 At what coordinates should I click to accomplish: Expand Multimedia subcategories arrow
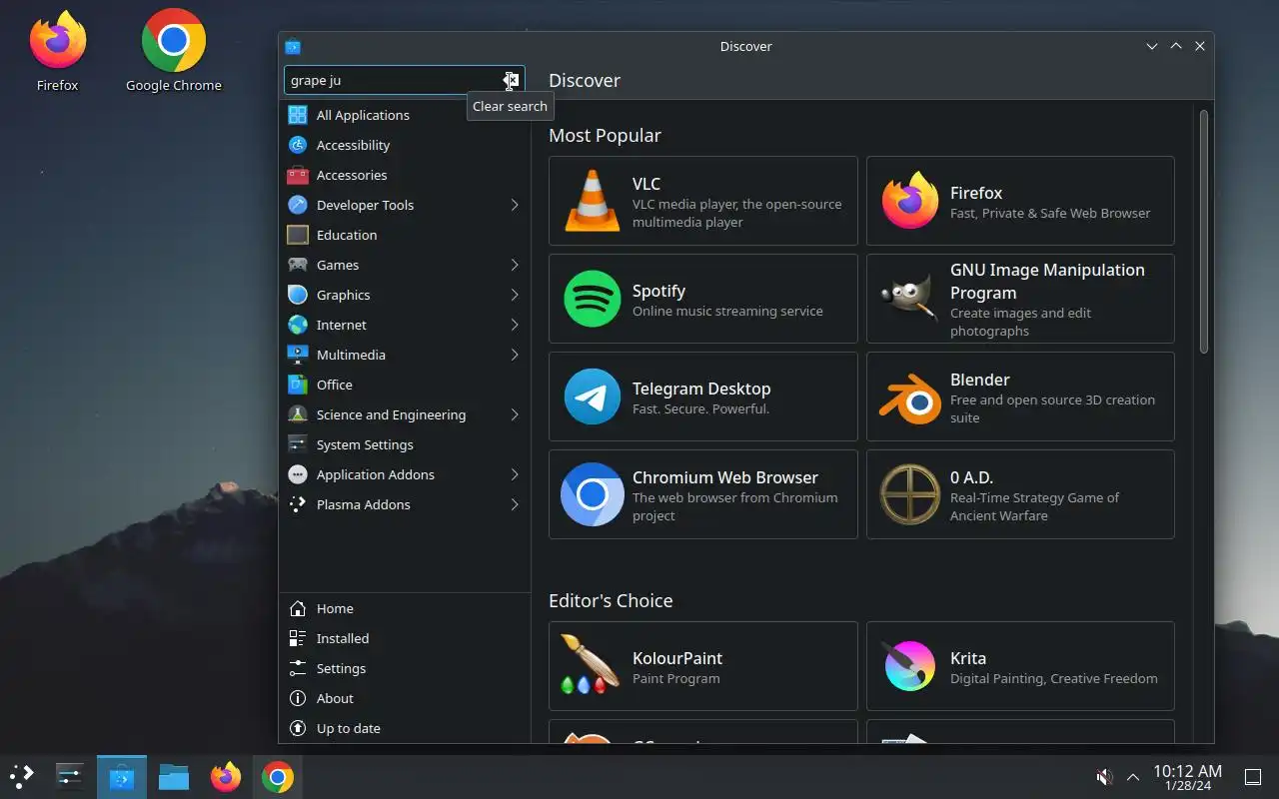[515, 355]
